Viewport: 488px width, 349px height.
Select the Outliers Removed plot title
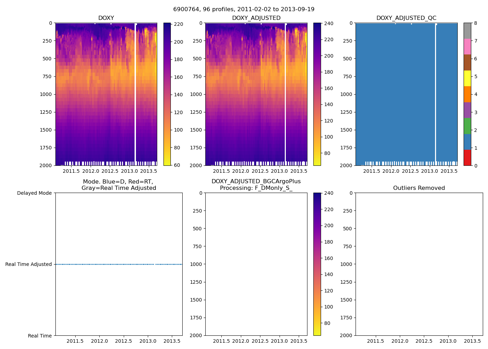pos(419,188)
